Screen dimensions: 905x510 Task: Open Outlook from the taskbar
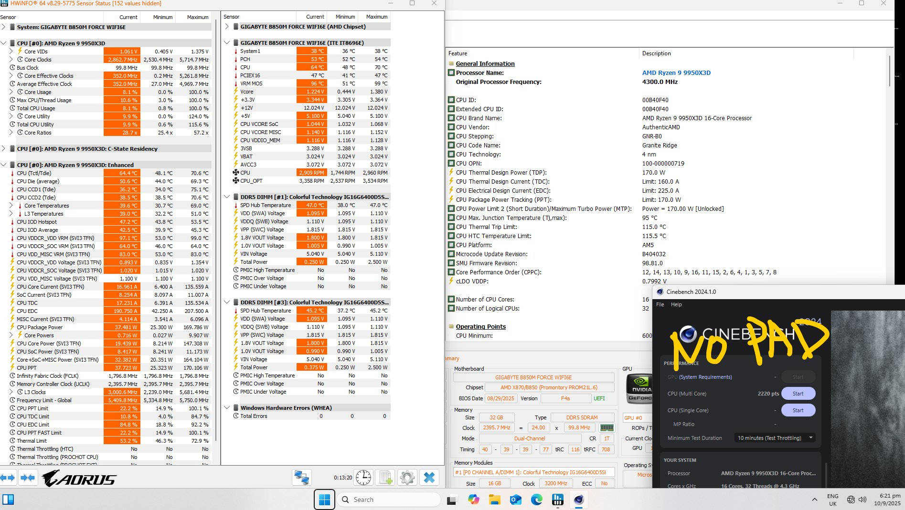[x=515, y=500]
